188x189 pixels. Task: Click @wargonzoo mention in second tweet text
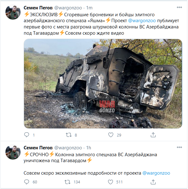coord(156,173)
